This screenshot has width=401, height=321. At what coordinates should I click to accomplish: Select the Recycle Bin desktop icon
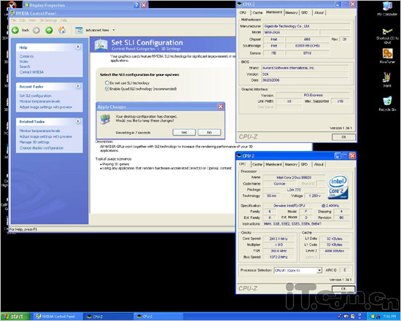tap(387, 104)
